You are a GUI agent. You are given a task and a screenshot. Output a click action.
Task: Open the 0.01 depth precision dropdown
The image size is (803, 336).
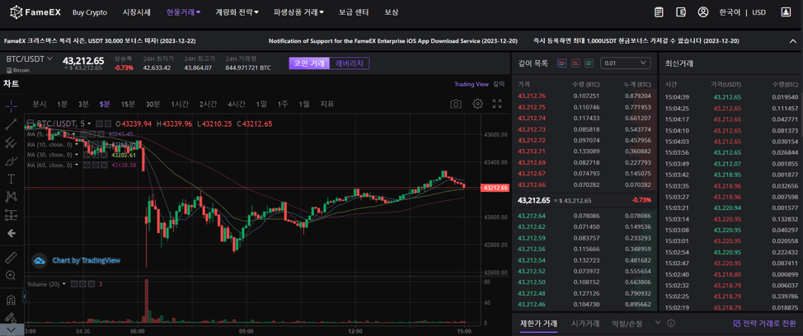click(624, 63)
